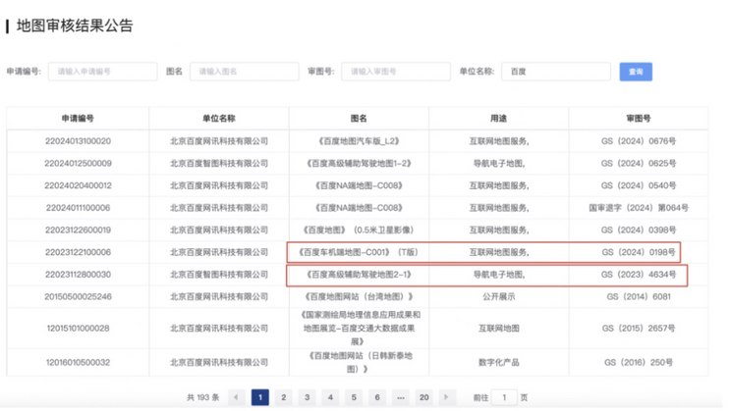This screenshot has width=731, height=411.
Task: Click the 前往 page number jump box
Action: 504,397
